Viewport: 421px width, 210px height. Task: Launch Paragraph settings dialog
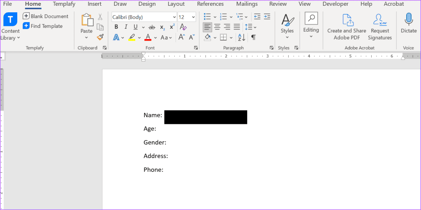click(x=271, y=48)
